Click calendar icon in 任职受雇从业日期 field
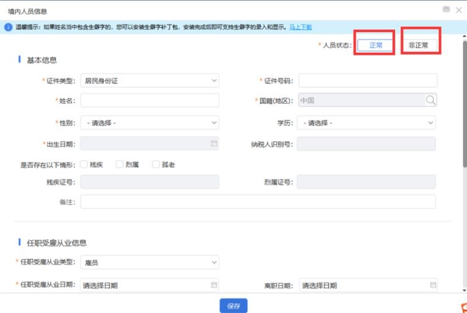The width and height of the screenshot is (467, 313). 214,285
